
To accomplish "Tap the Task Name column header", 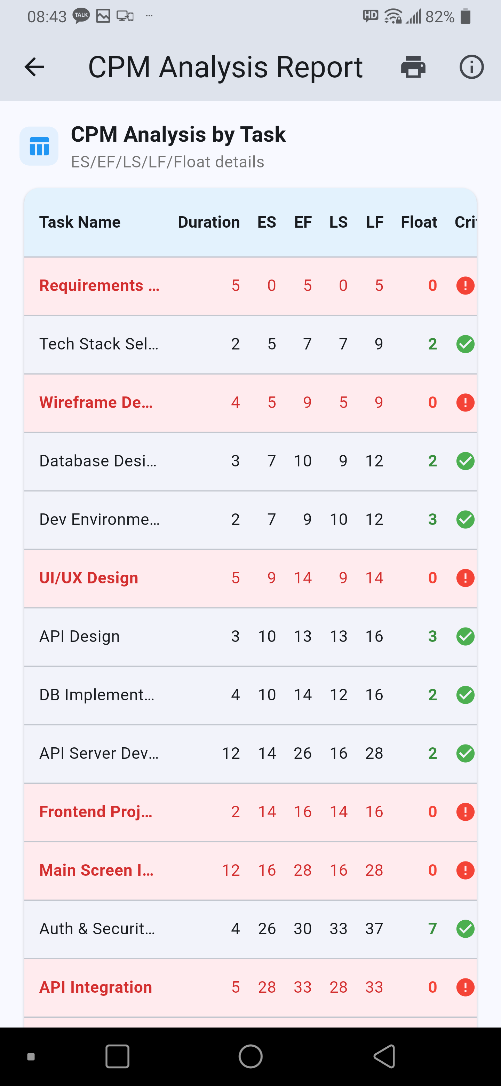I will coord(80,222).
